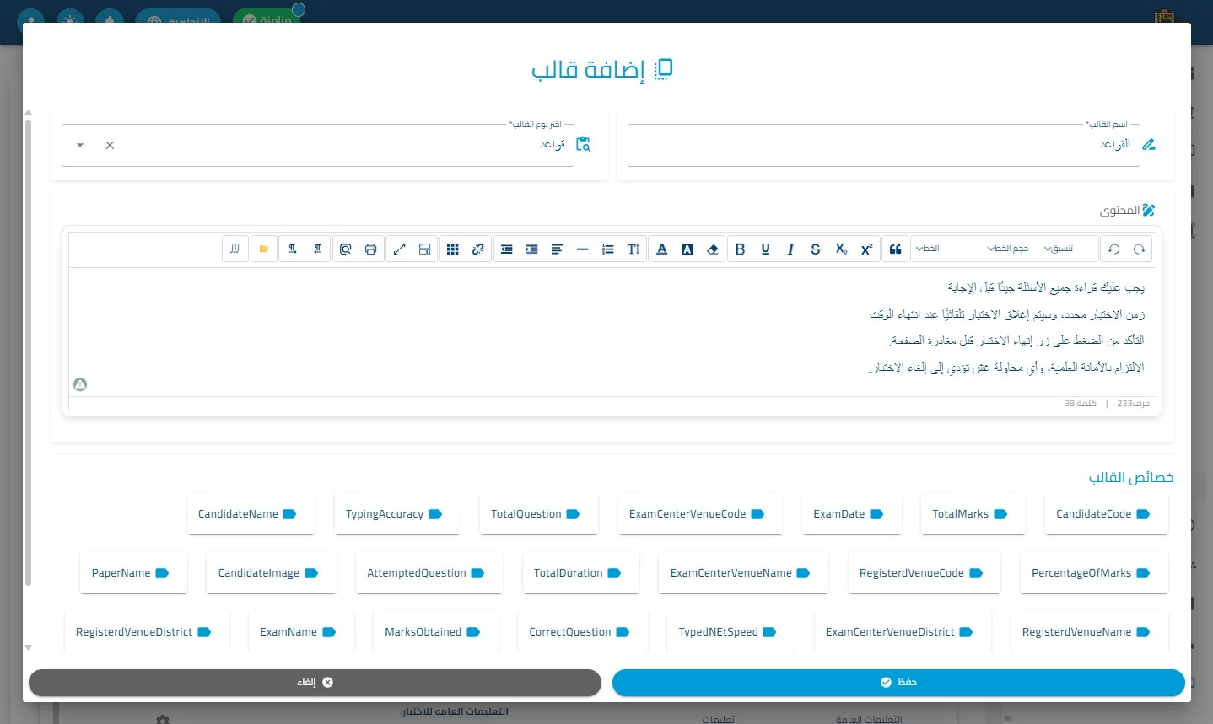Open the preview at-sign toolbar icon
The height and width of the screenshot is (724, 1213).
click(x=345, y=249)
